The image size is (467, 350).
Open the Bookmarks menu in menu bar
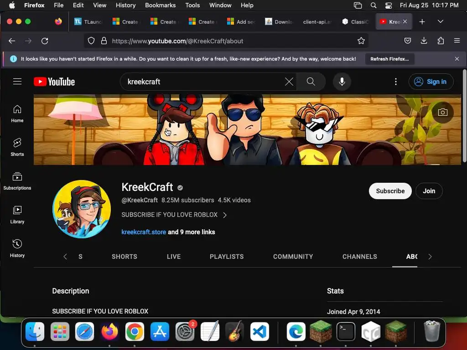click(x=160, y=5)
